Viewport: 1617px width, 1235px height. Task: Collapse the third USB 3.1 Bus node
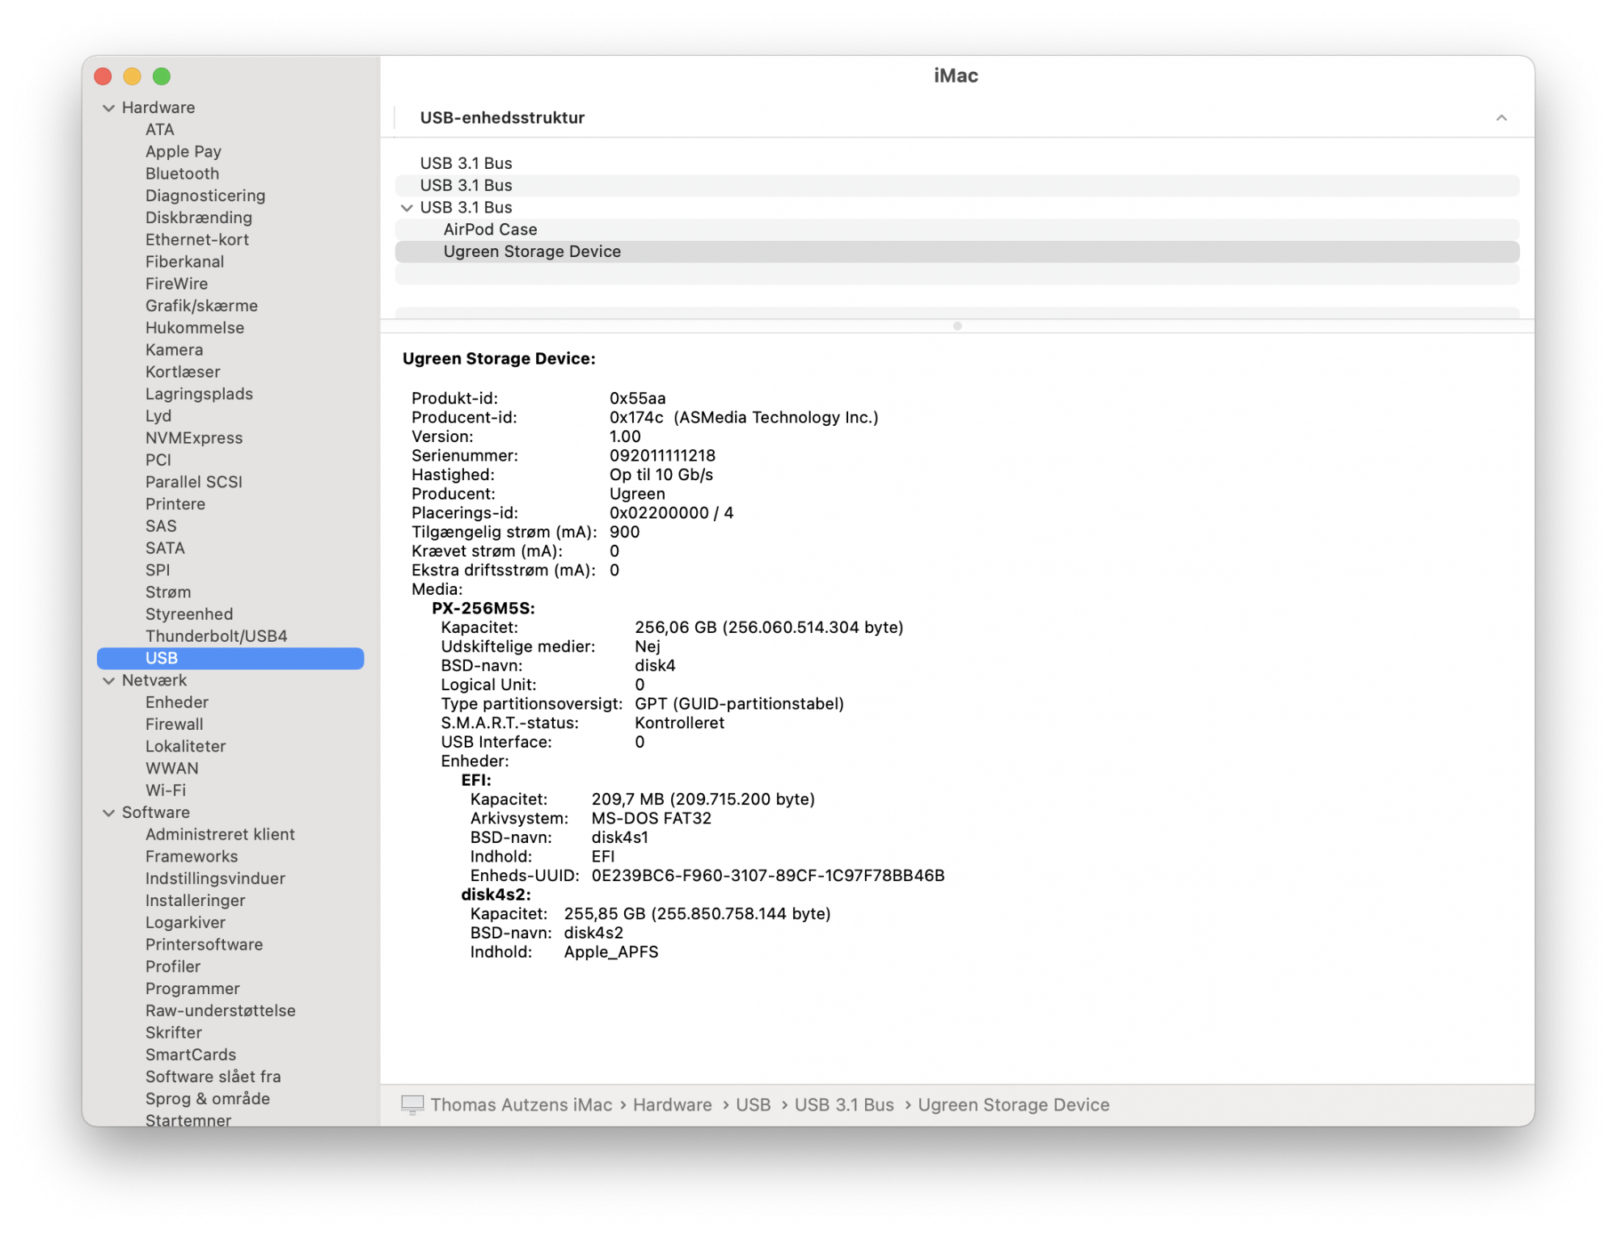(407, 208)
